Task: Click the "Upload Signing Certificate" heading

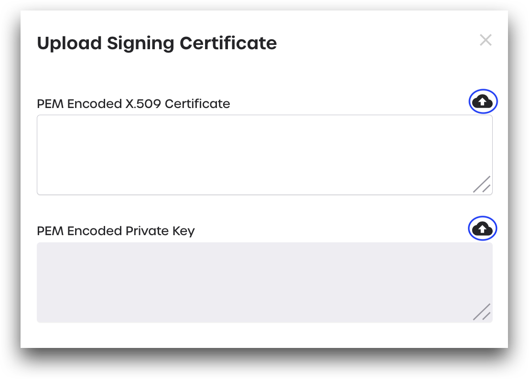Action: (157, 43)
